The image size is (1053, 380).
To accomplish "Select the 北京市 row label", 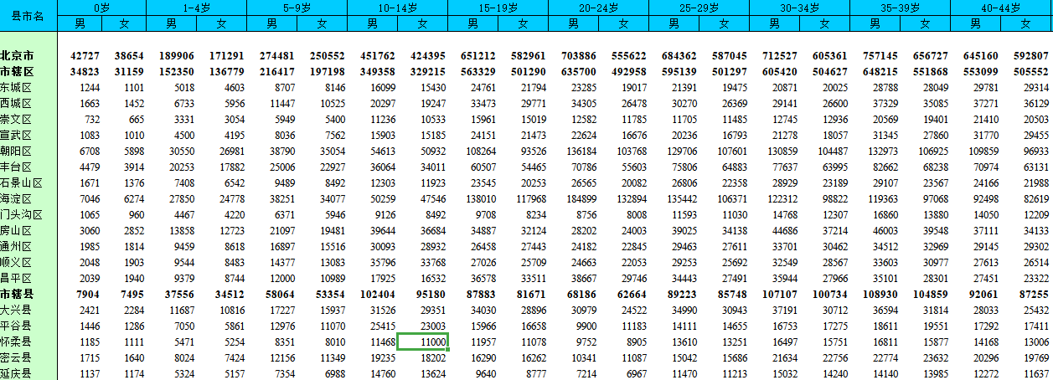I will 18,56.
